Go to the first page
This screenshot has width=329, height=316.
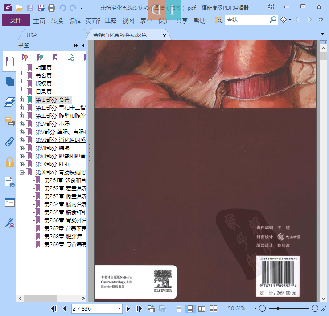53,308
